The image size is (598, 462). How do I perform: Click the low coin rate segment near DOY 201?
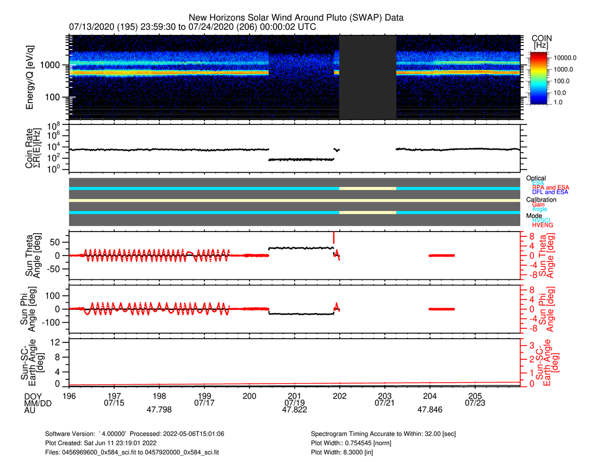301,159
